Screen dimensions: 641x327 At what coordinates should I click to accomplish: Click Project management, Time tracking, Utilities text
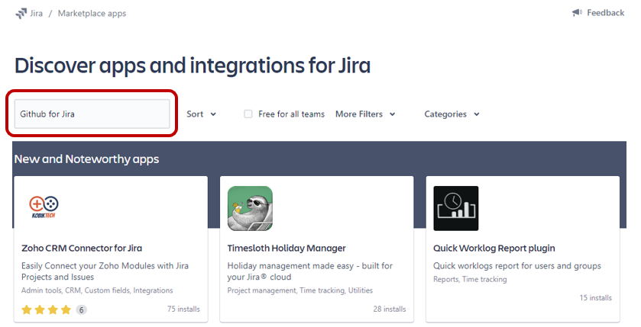(x=300, y=290)
